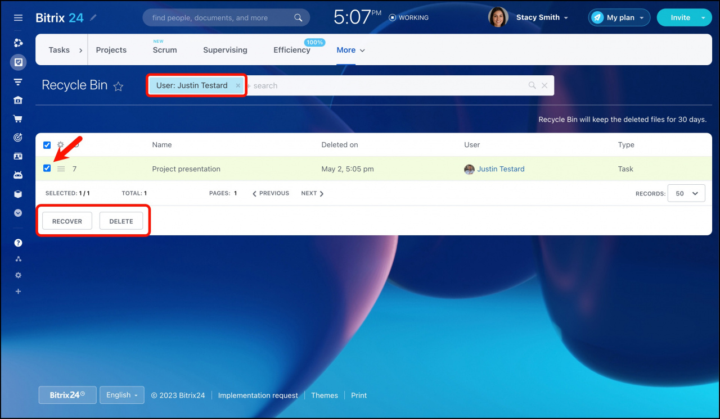Click the rocket icon on My plan

(x=597, y=18)
